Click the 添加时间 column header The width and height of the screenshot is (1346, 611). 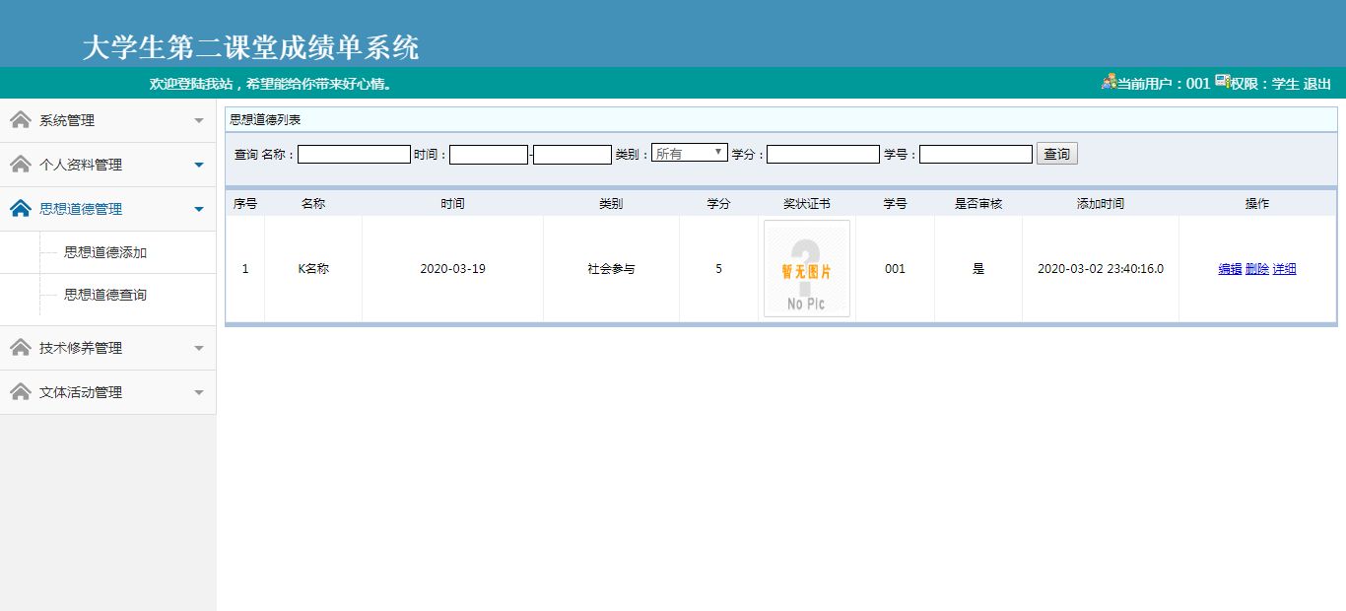[x=1101, y=204]
